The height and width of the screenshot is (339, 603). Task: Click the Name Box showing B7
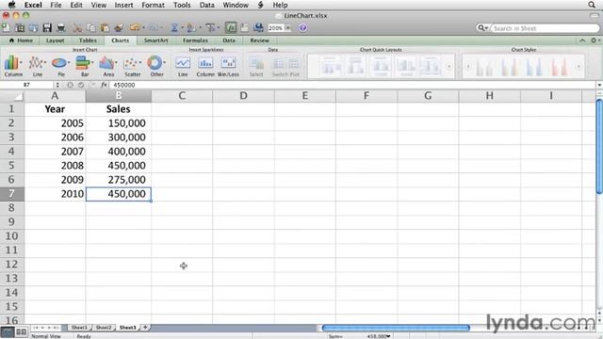tap(27, 85)
